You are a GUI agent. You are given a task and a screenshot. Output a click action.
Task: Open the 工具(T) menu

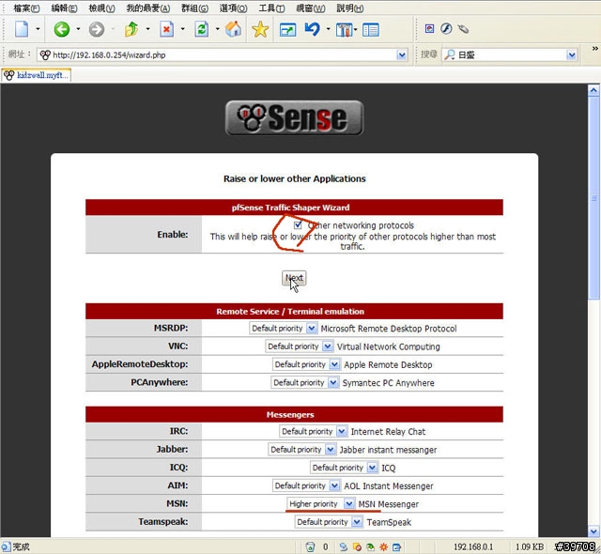271,8
